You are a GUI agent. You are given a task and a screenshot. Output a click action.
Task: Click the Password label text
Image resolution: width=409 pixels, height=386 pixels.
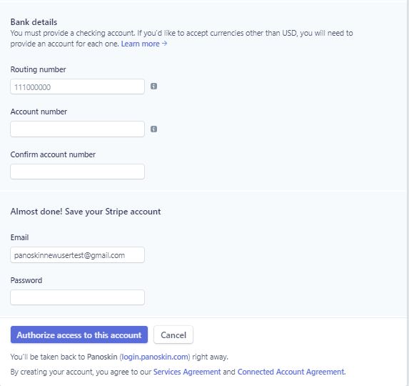pos(26,280)
